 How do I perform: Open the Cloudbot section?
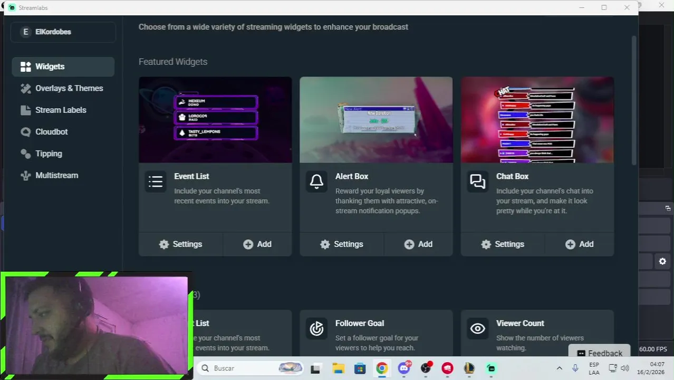[x=63, y=132]
